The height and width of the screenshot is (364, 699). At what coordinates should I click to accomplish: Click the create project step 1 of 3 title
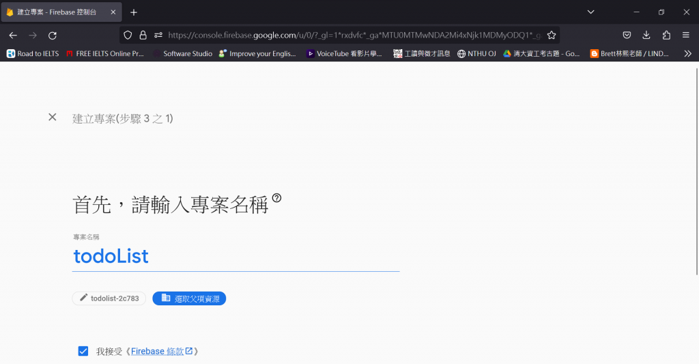[123, 119]
